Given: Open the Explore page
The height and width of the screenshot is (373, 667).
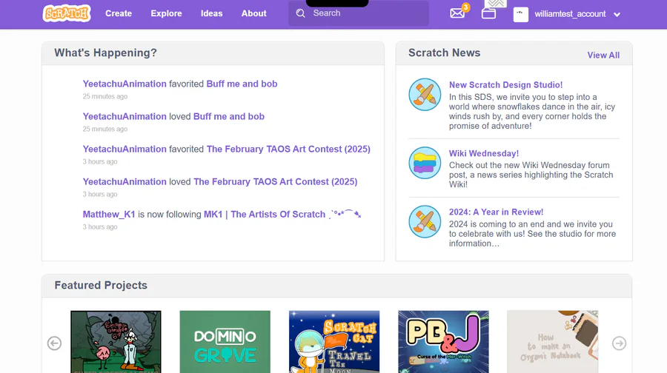Looking at the screenshot, I should coord(166,13).
